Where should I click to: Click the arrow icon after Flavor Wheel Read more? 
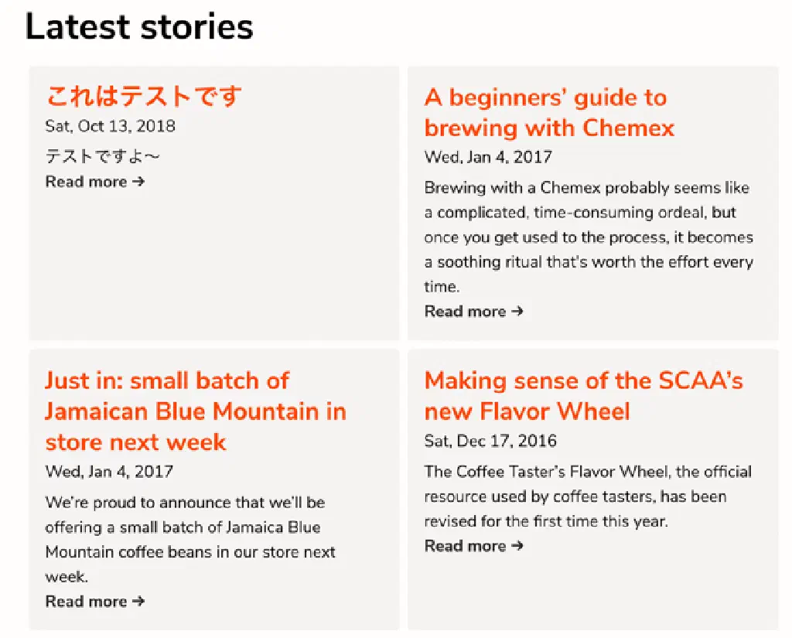point(517,546)
